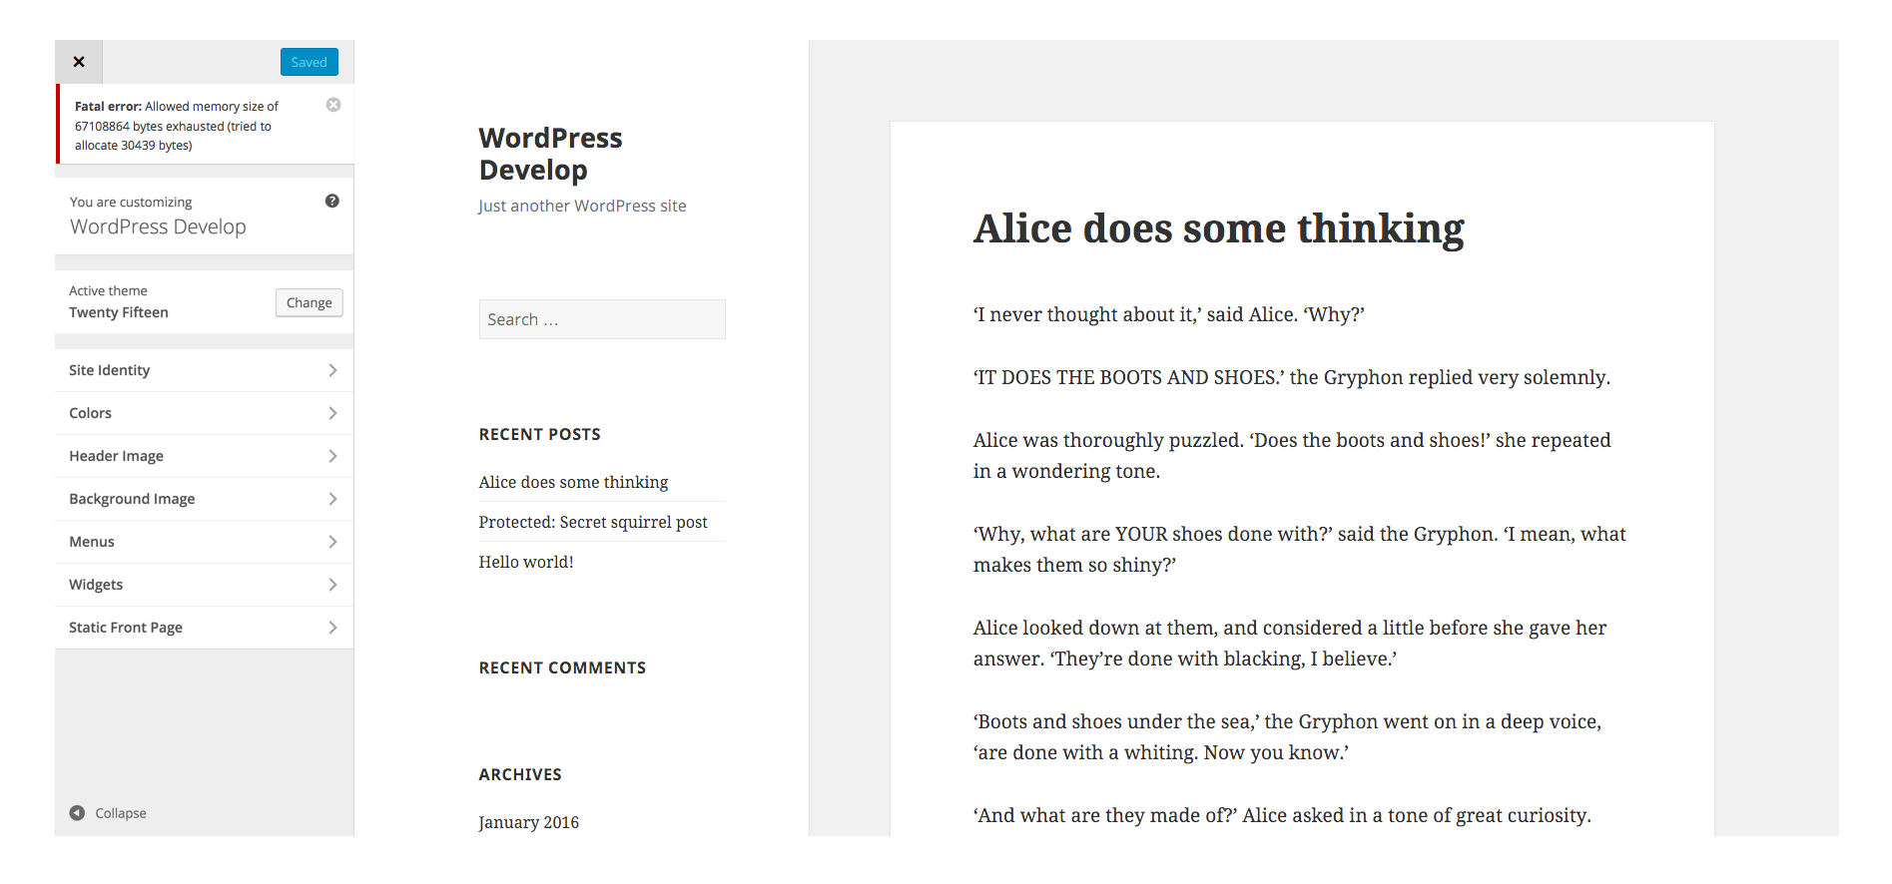Click the Change theme button
Image resolution: width=1892 pixels, height=884 pixels.
point(310,303)
